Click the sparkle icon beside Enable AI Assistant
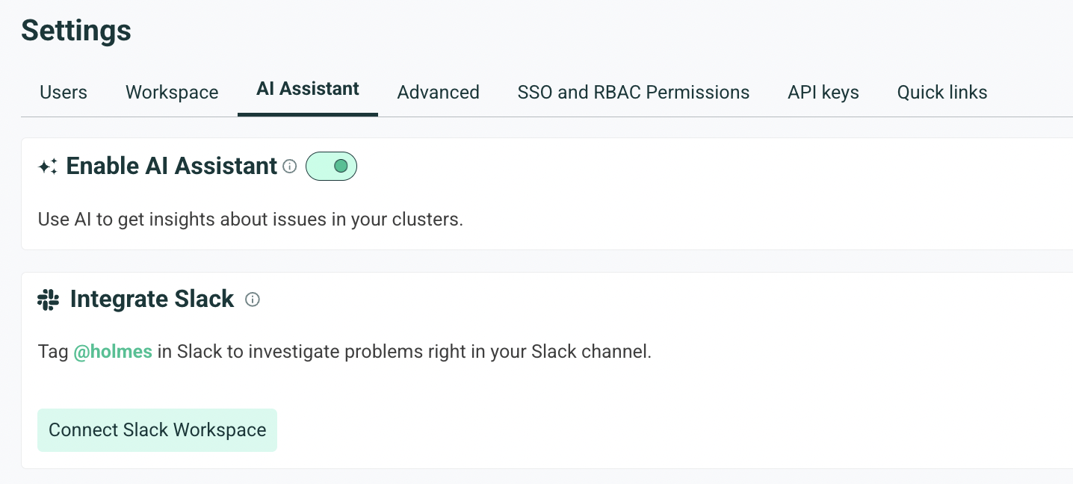 click(48, 167)
